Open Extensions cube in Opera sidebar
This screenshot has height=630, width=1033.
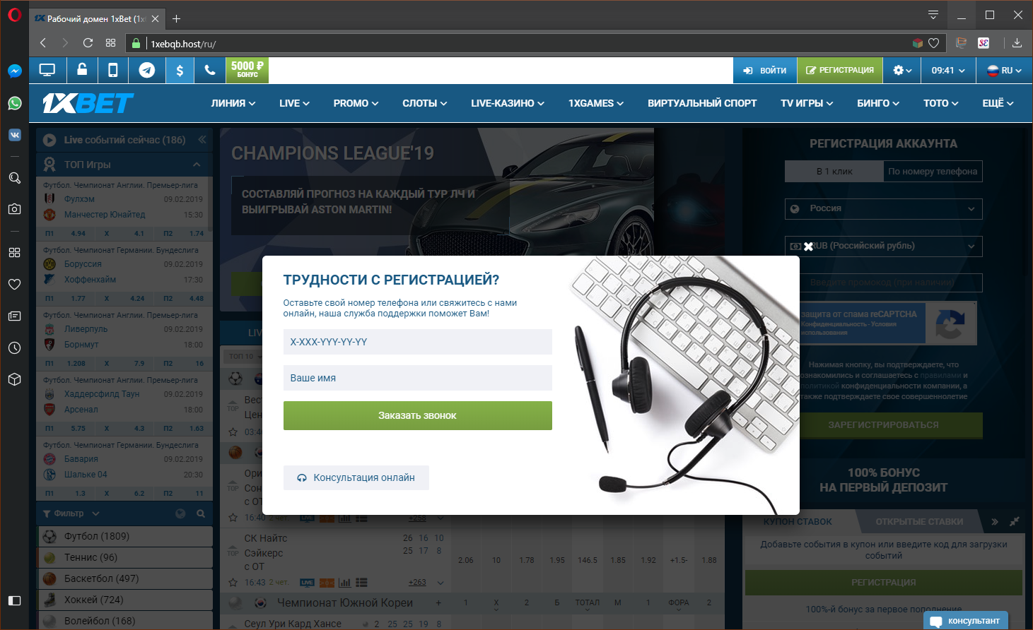[x=14, y=379]
